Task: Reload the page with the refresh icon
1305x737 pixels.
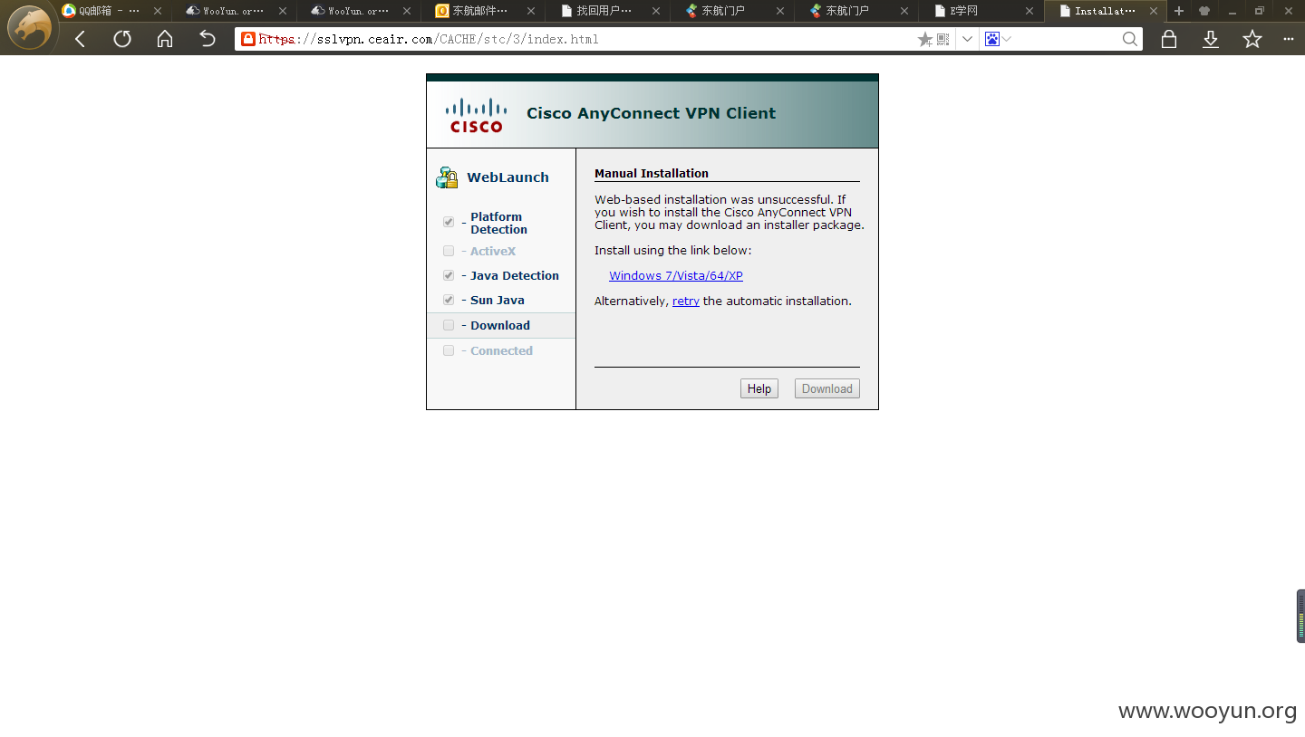Action: pos(122,39)
